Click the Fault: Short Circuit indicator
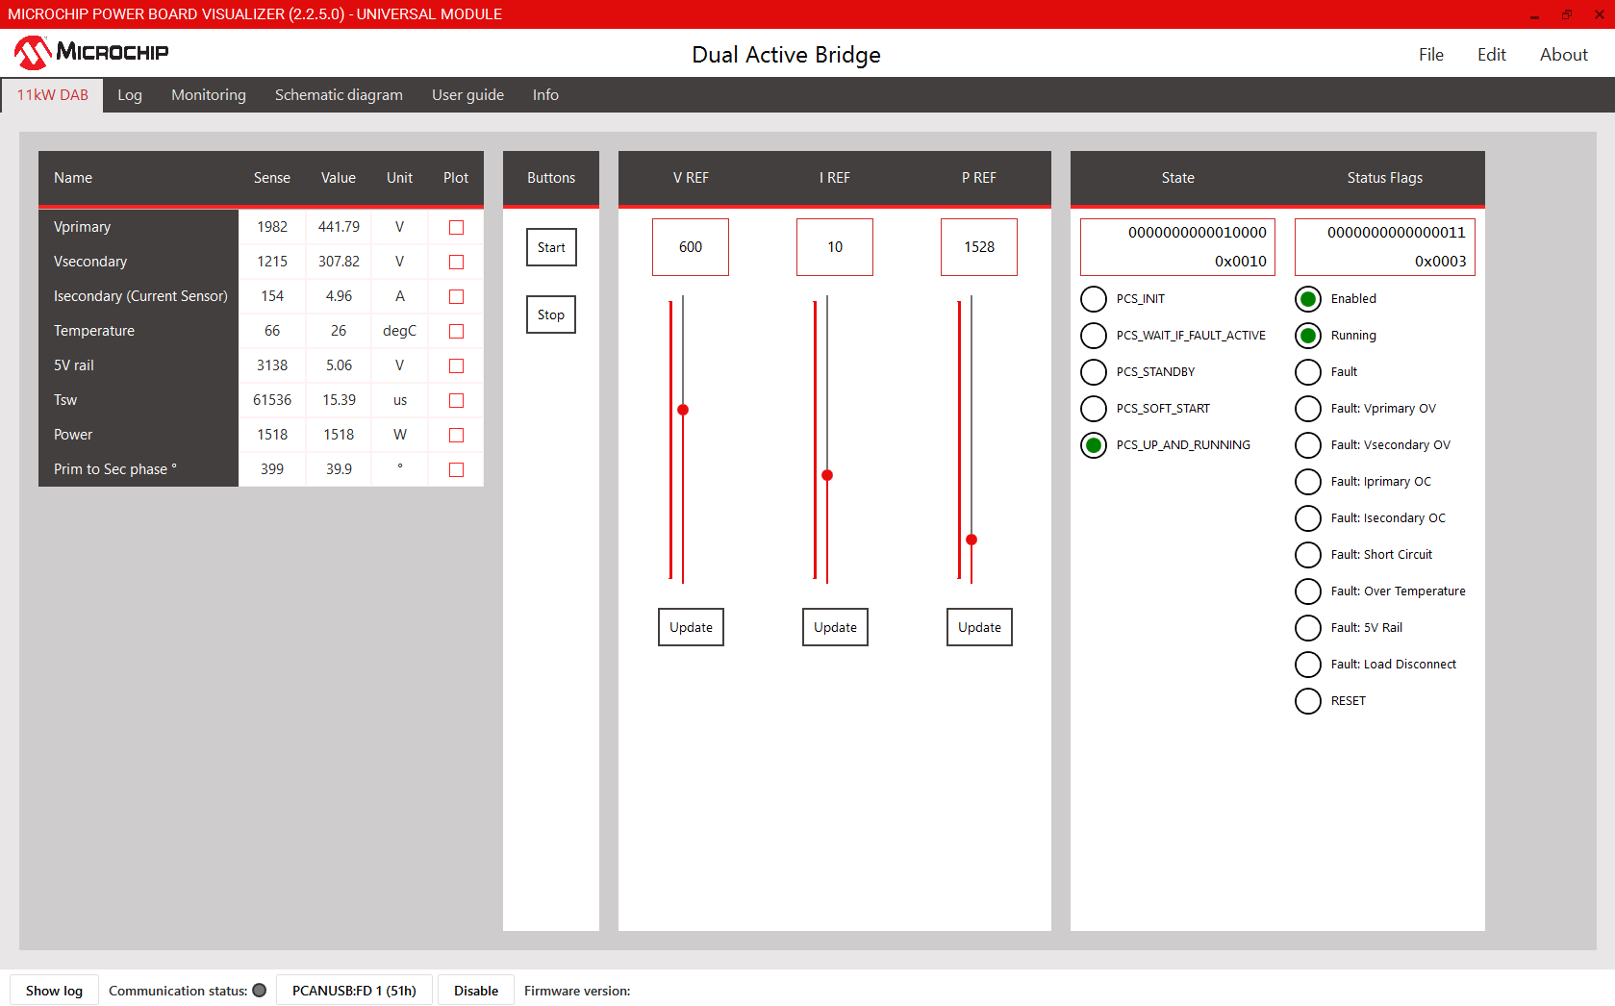This screenshot has height=1006, width=1615. click(x=1308, y=555)
